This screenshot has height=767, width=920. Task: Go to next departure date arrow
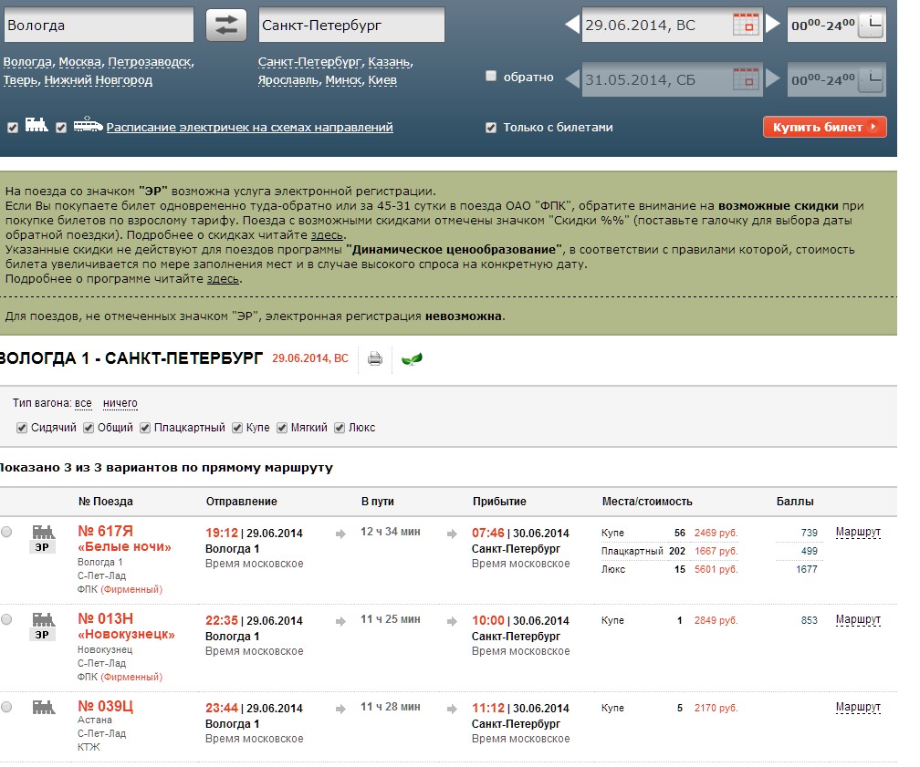tap(772, 26)
